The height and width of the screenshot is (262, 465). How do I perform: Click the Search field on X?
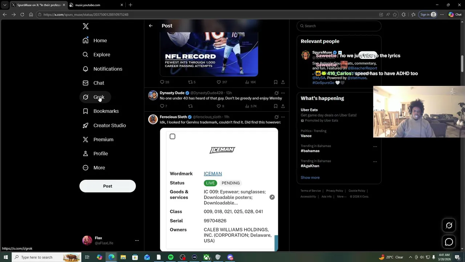click(339, 26)
